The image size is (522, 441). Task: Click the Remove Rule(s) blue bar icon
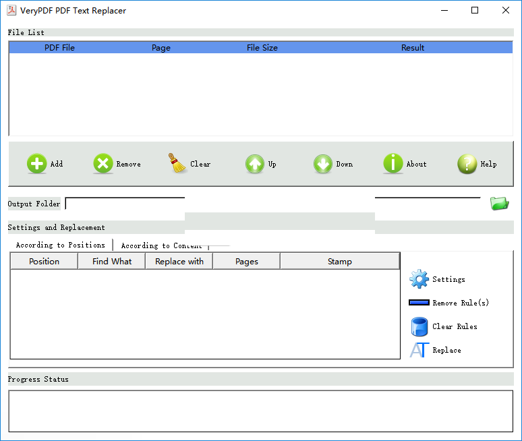click(x=419, y=303)
